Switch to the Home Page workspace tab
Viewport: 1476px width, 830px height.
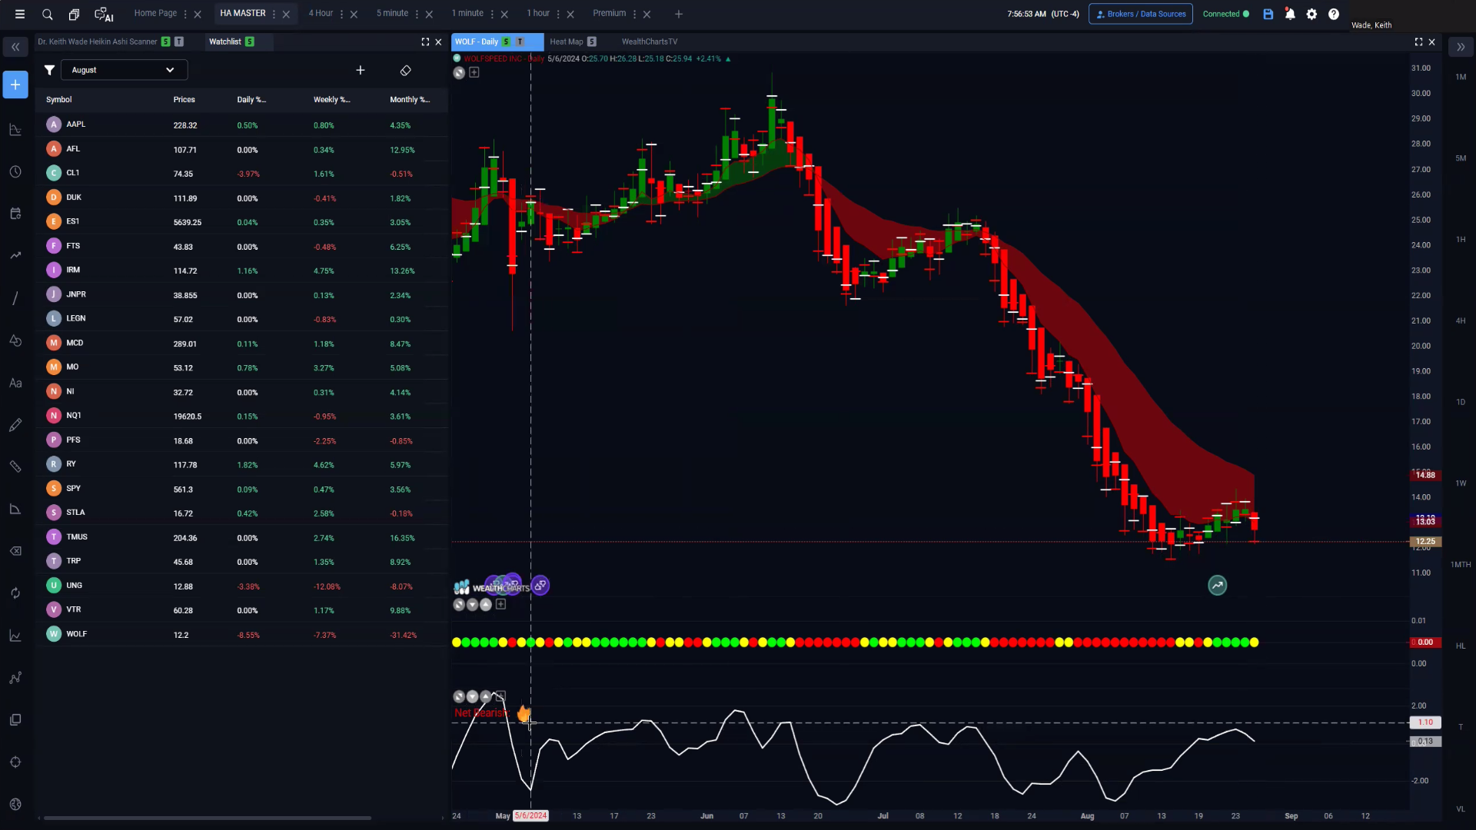click(x=155, y=13)
